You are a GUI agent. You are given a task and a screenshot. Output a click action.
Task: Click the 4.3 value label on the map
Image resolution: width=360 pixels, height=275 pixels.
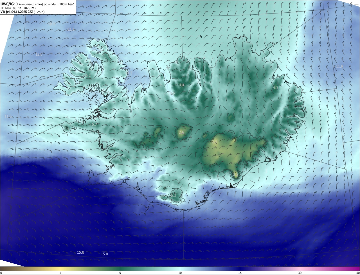276,88
